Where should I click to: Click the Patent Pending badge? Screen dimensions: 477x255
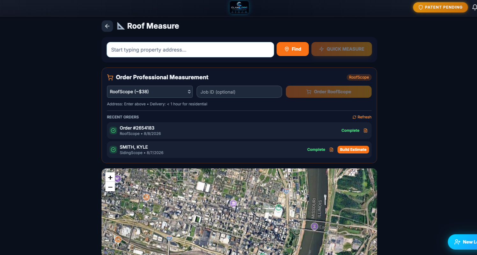point(440,7)
